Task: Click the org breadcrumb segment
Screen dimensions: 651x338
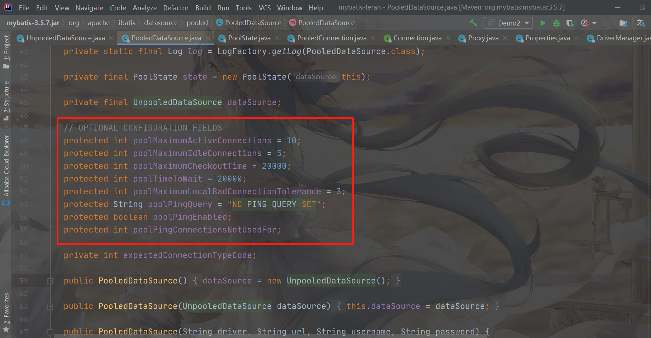Action: tap(74, 23)
